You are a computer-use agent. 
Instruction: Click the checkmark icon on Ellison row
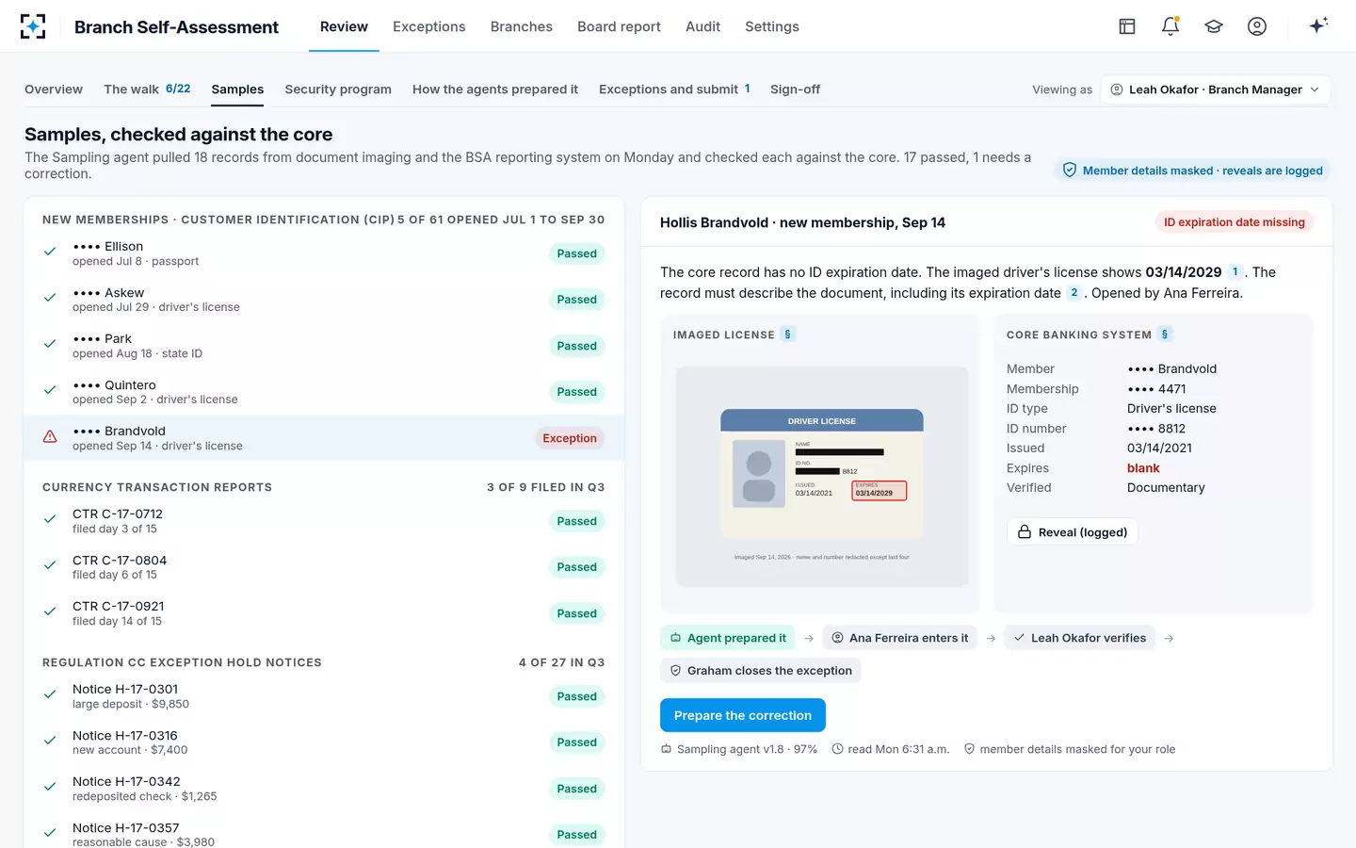click(50, 253)
